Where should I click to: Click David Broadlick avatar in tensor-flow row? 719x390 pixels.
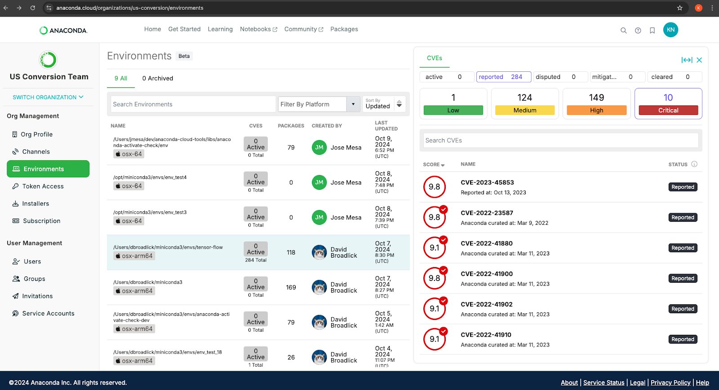point(319,252)
